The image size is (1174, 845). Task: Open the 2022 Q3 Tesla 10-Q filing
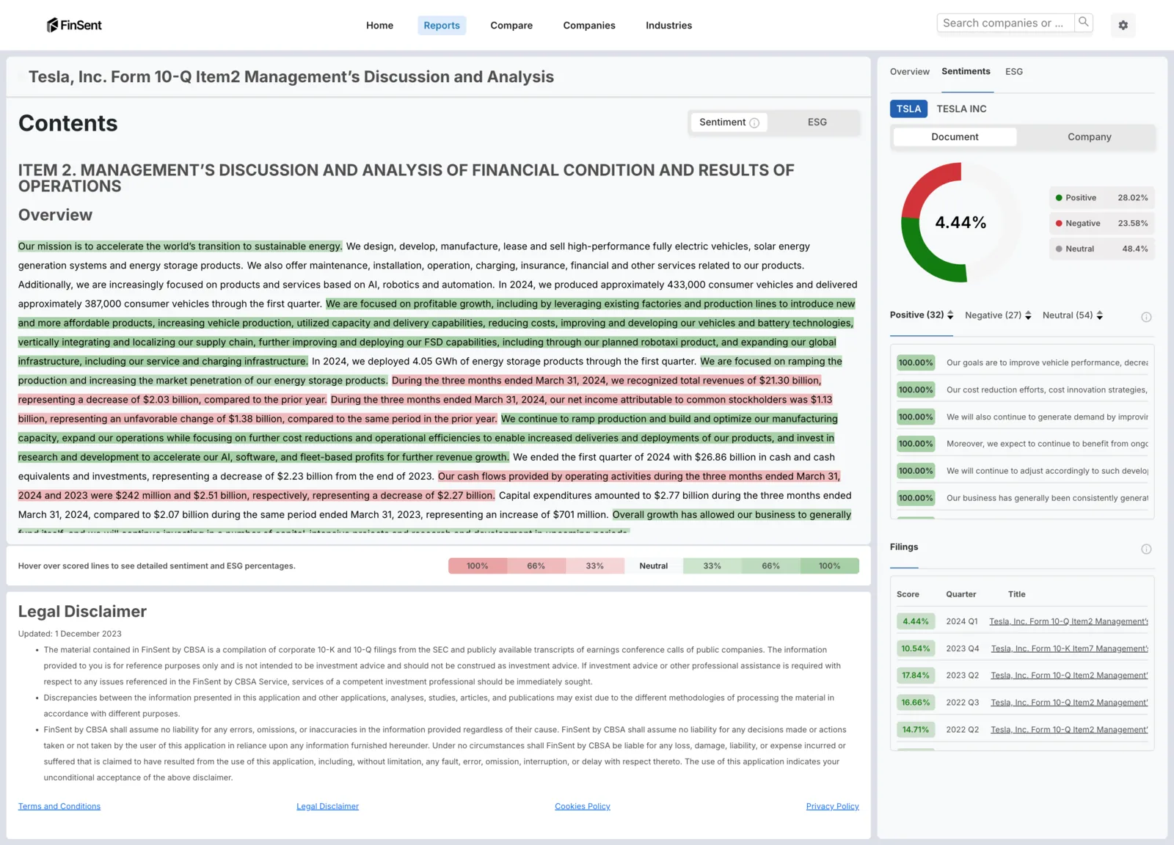click(x=1069, y=703)
